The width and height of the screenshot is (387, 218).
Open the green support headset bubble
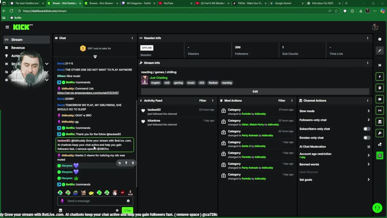pos(377,208)
